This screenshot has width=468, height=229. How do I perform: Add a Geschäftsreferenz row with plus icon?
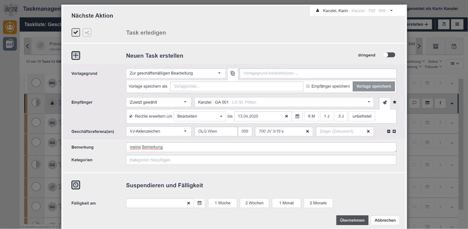(394, 131)
